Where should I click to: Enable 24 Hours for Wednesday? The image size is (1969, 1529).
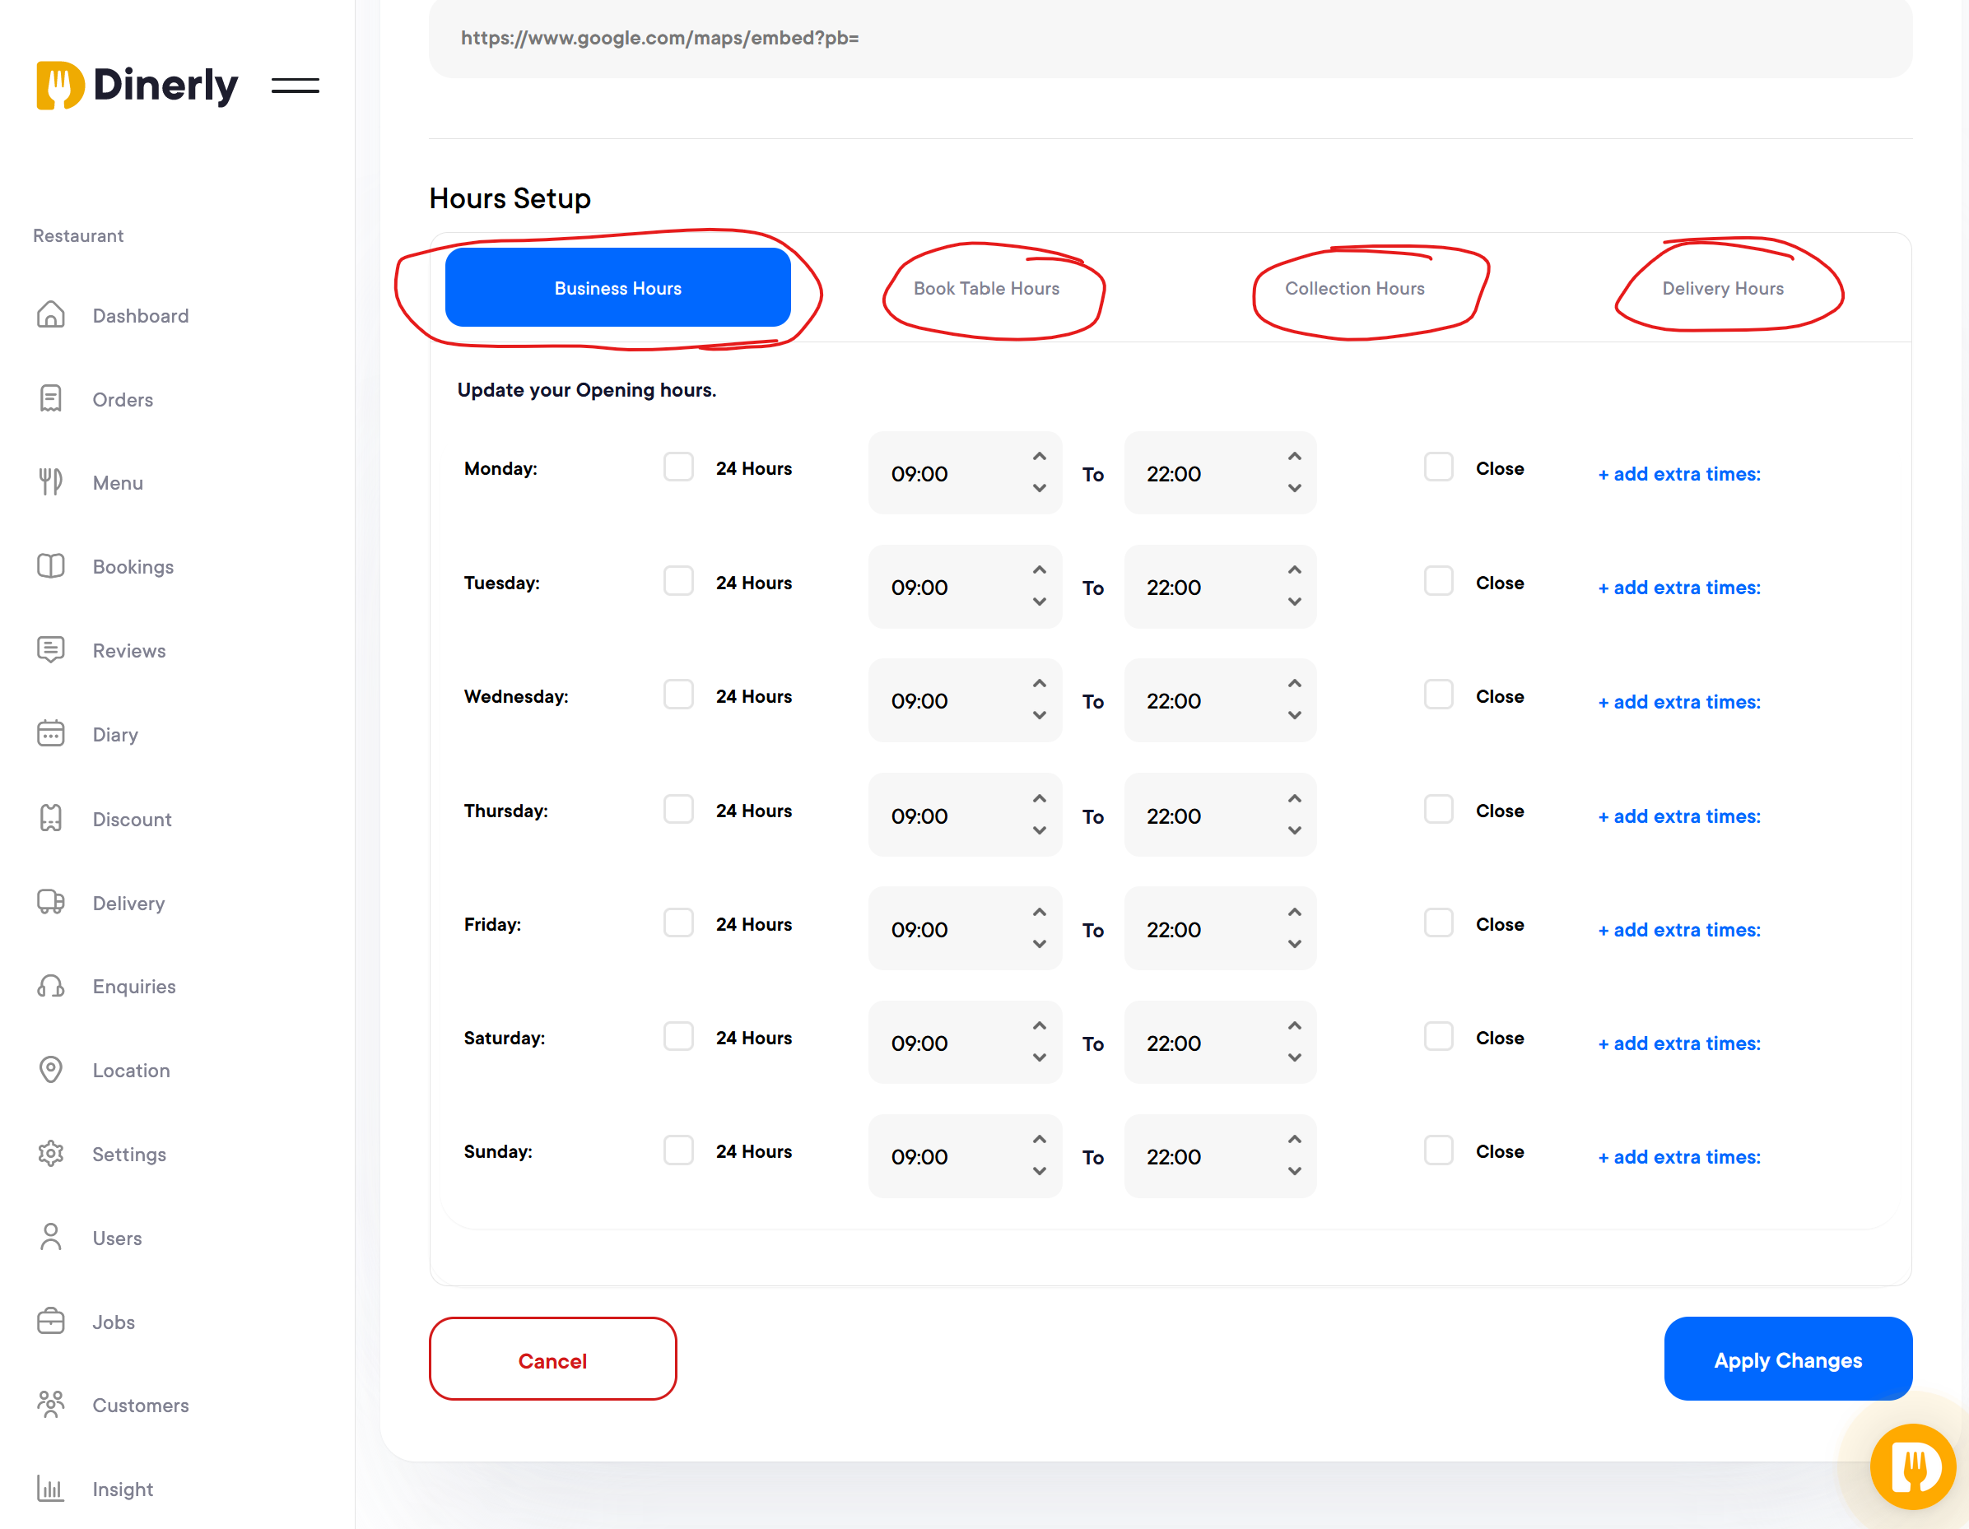point(678,695)
